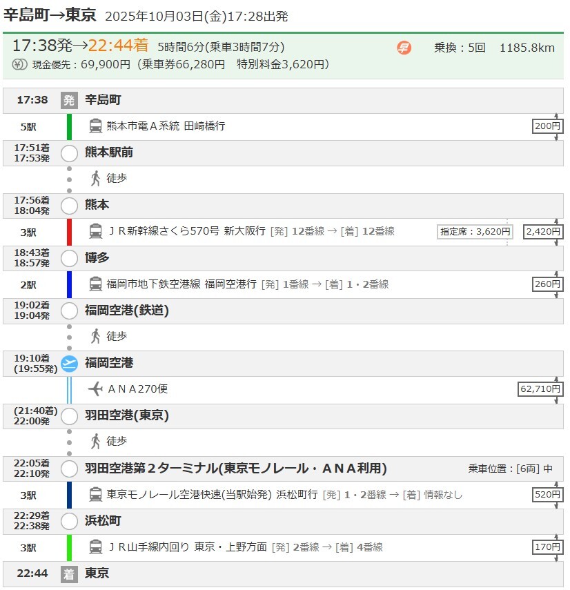Open the 浜松町 station link
Viewport: 570px width, 590px height.
(x=103, y=521)
